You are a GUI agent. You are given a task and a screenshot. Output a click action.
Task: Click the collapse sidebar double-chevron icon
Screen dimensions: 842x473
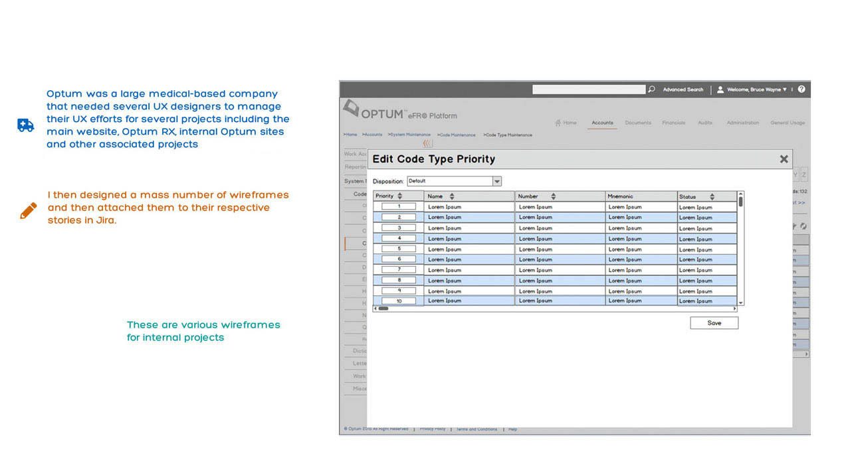(x=427, y=143)
